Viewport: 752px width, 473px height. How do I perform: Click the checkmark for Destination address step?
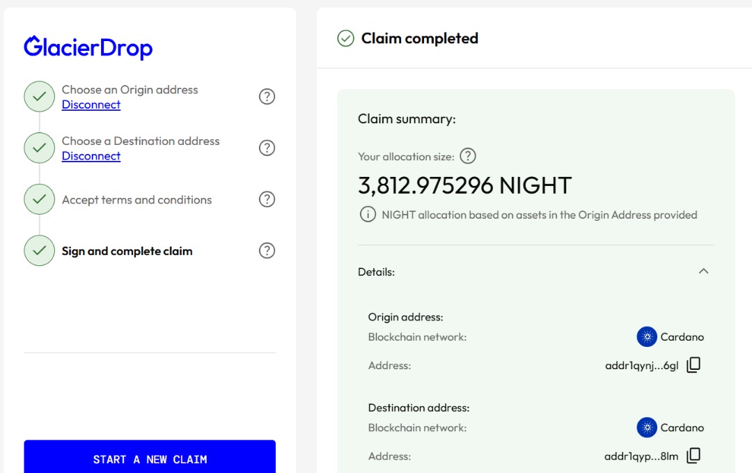39,148
